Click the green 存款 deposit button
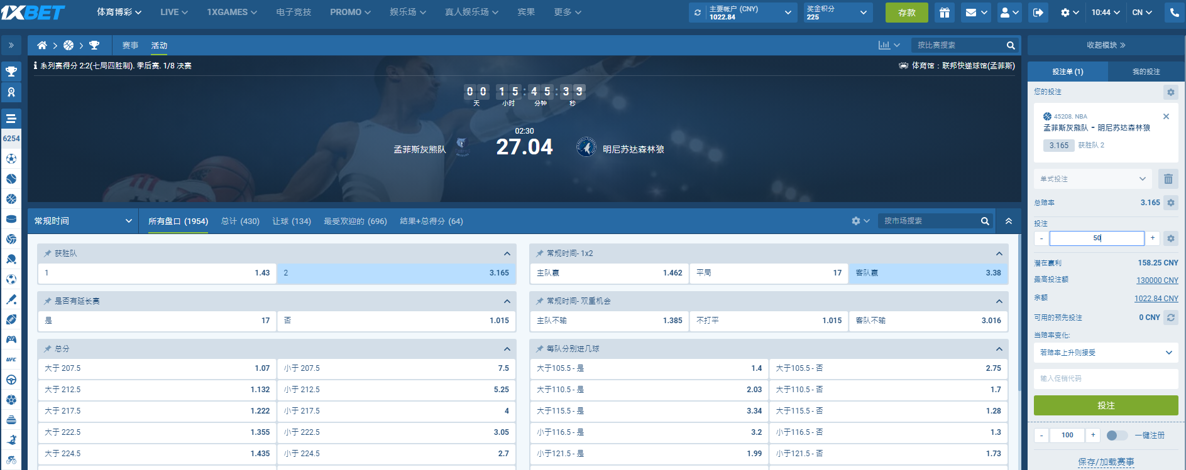Viewport: 1186px width, 470px height. (906, 13)
